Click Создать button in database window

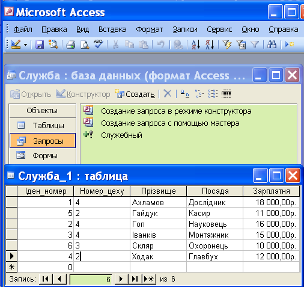tap(135, 94)
